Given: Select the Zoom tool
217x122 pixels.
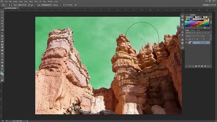Looking at the screenshot, I should tap(2, 68).
